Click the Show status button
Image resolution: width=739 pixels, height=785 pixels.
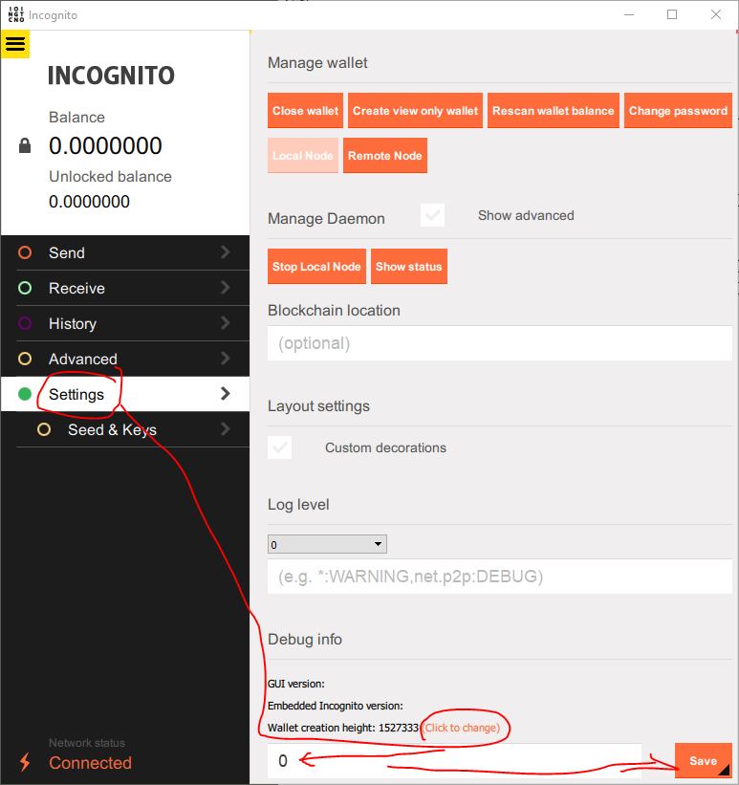click(x=408, y=267)
